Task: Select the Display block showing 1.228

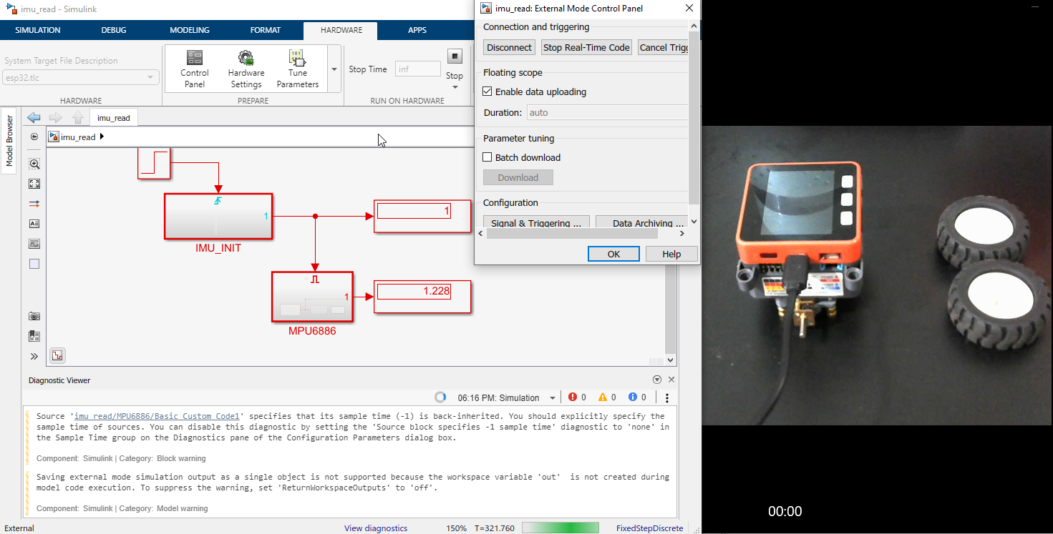Action: (x=422, y=297)
